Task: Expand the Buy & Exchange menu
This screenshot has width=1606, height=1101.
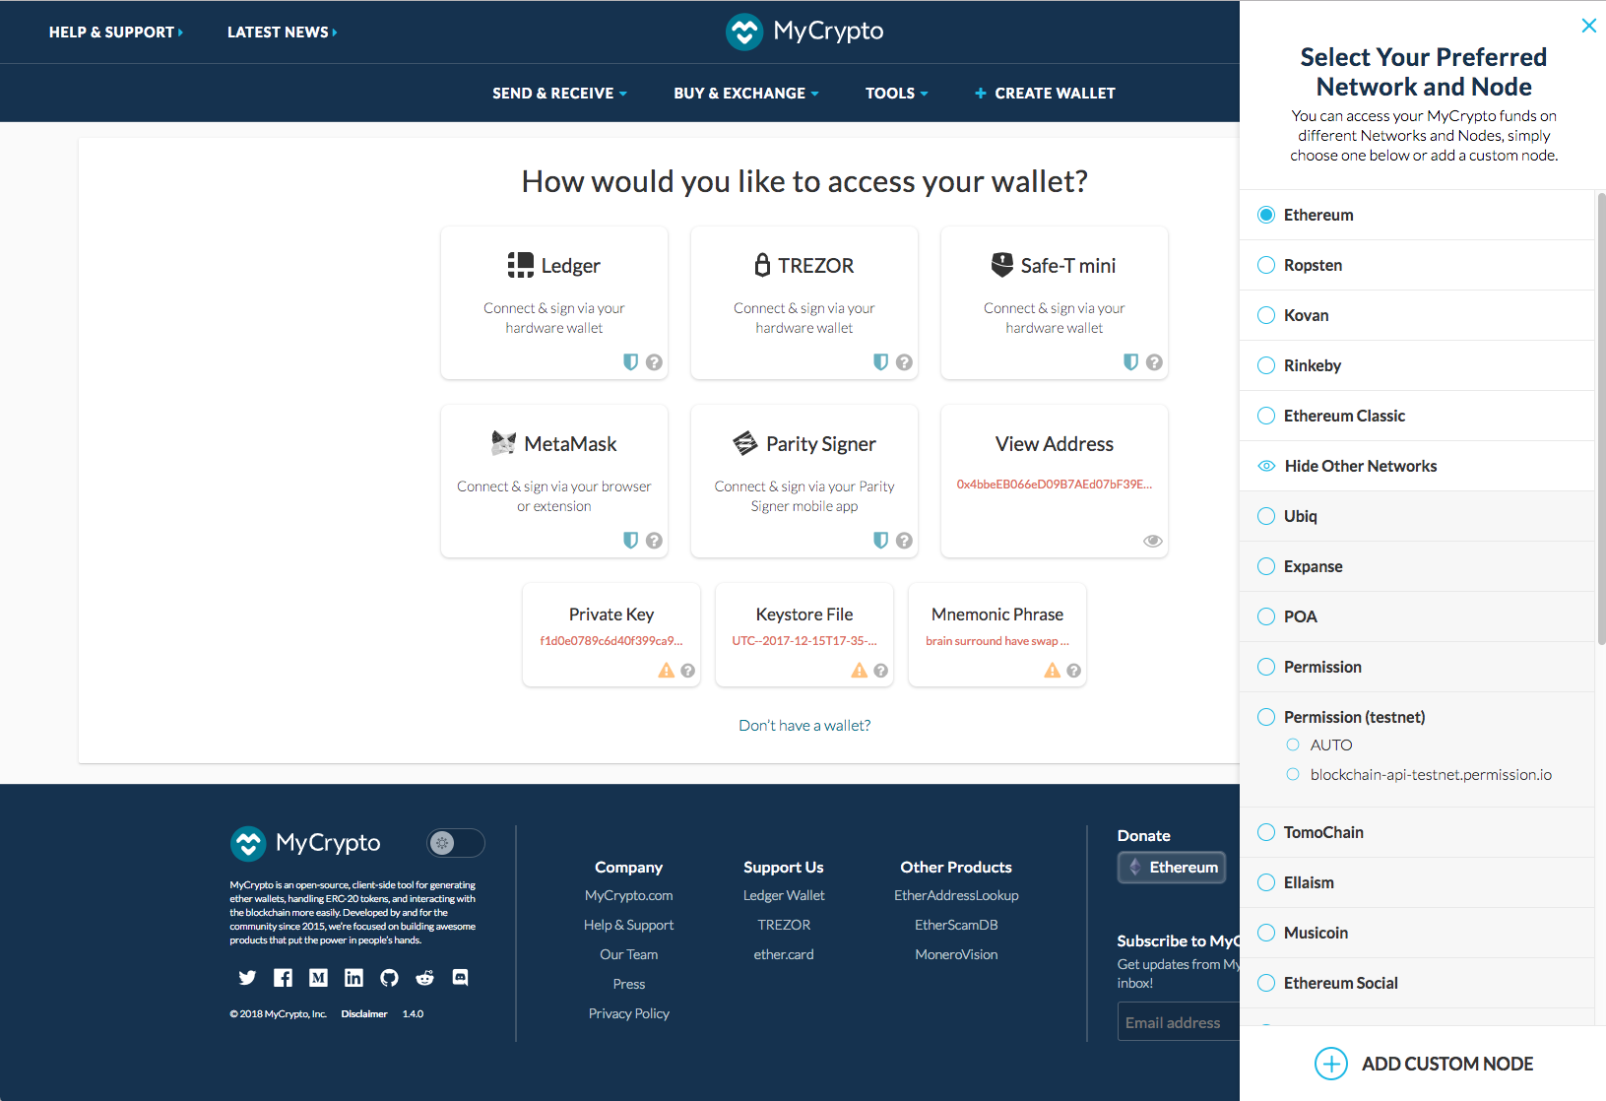Action: [x=745, y=93]
